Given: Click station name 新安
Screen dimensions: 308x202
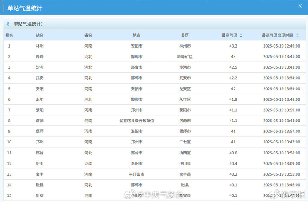Looking at the screenshot, I should click(x=40, y=195).
